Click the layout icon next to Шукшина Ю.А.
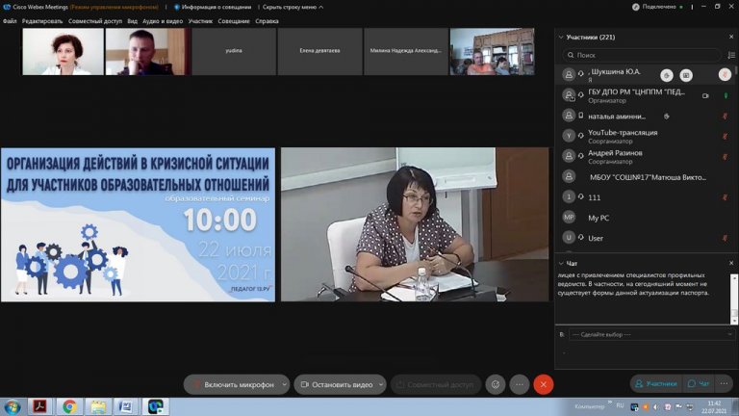Screen dimensions: 739x416 tap(686, 75)
